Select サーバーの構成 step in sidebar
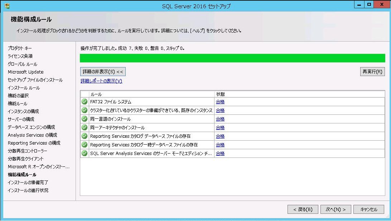Screen dimensions: 391x221 tap(21, 119)
